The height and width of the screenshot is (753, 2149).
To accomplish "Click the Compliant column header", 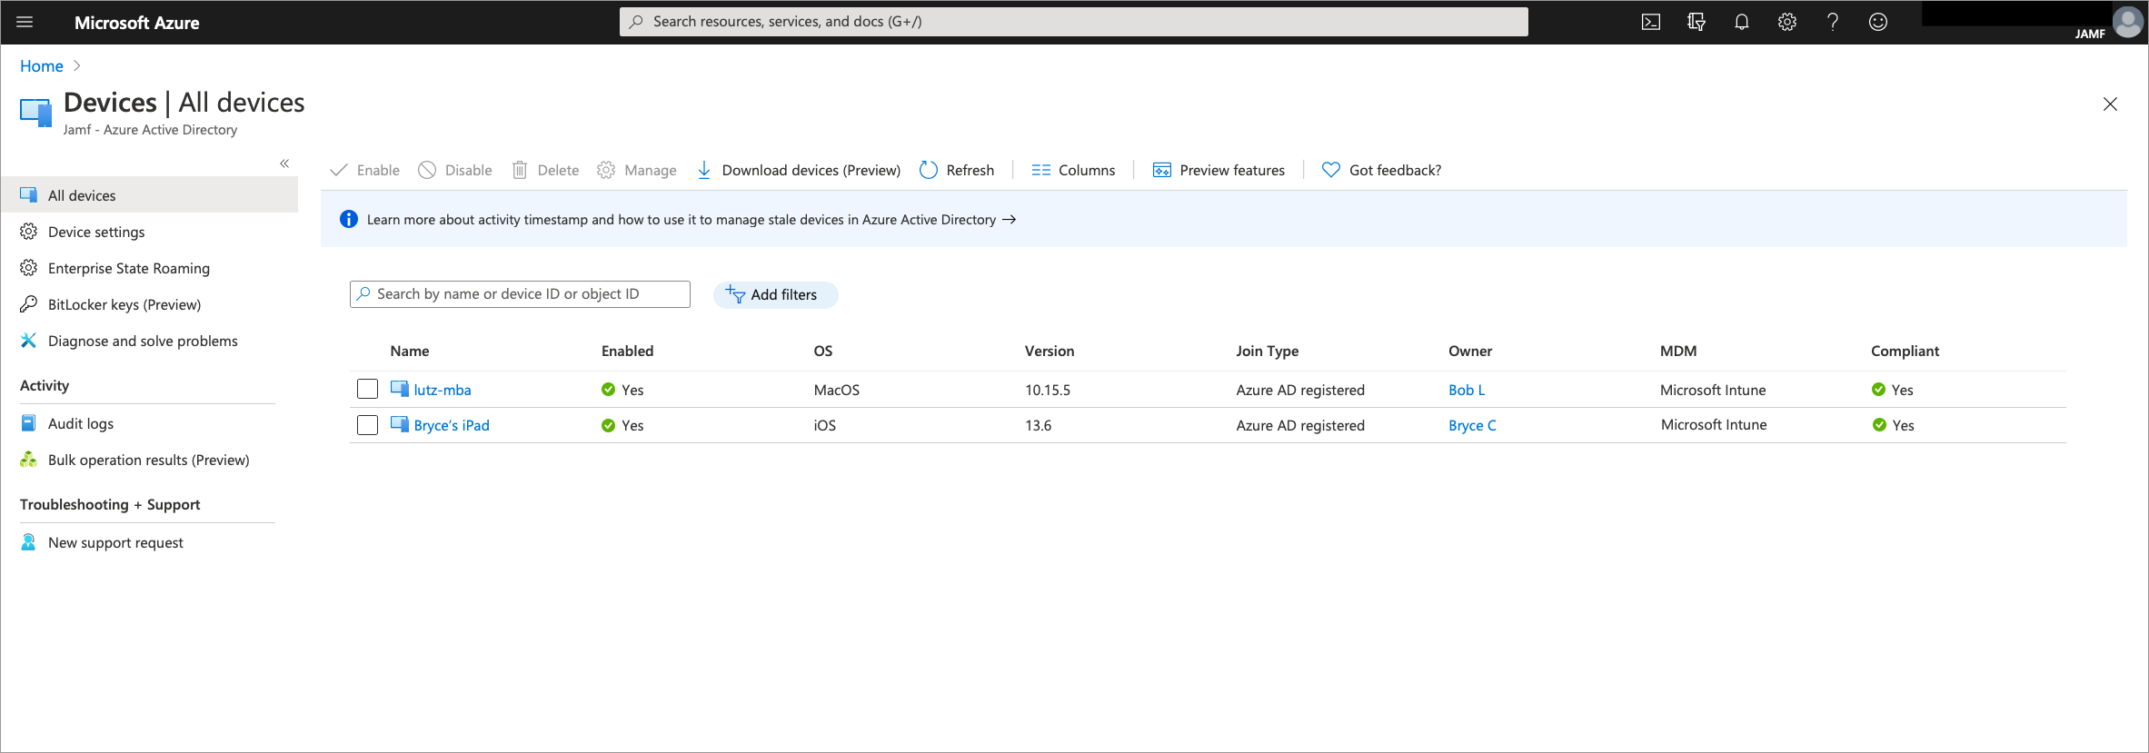I will point(1905,351).
